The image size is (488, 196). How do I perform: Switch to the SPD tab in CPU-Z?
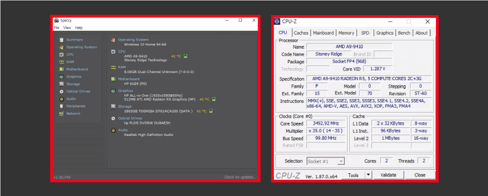pyautogui.click(x=365, y=33)
